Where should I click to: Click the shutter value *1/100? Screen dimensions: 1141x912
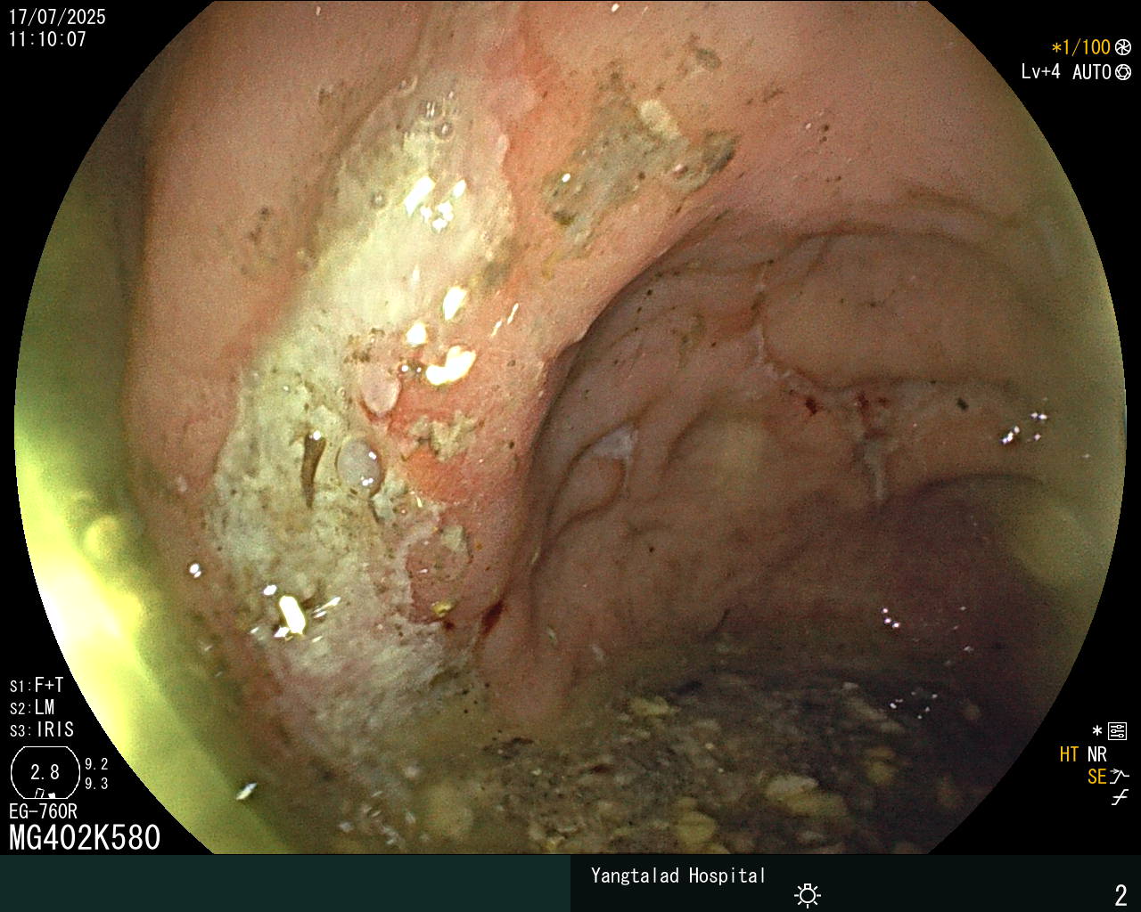[1081, 47]
